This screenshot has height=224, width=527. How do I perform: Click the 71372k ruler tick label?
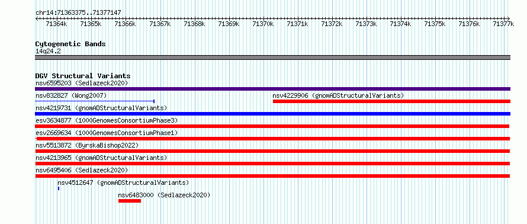pos(332,24)
